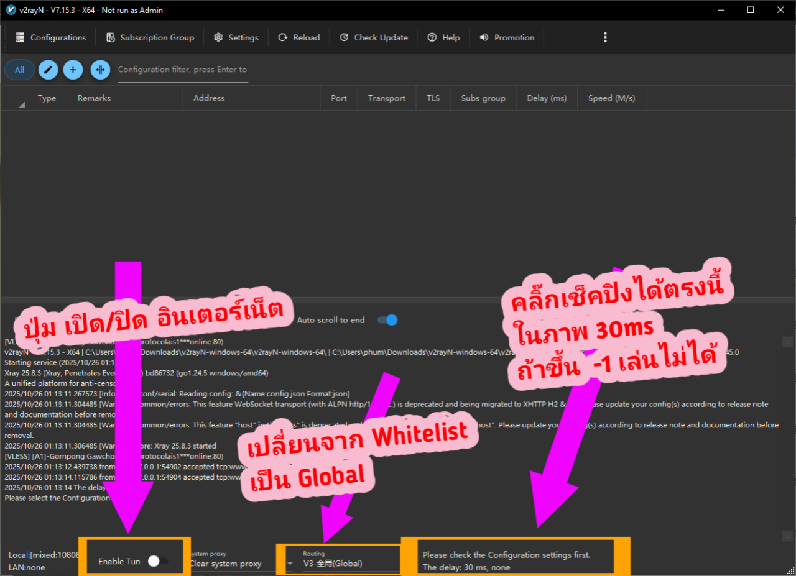Open the Subscription Group menu
Image resolution: width=796 pixels, height=576 pixels.
150,37
